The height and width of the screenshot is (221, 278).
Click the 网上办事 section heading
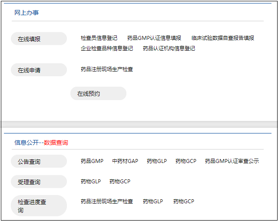pos(26,13)
